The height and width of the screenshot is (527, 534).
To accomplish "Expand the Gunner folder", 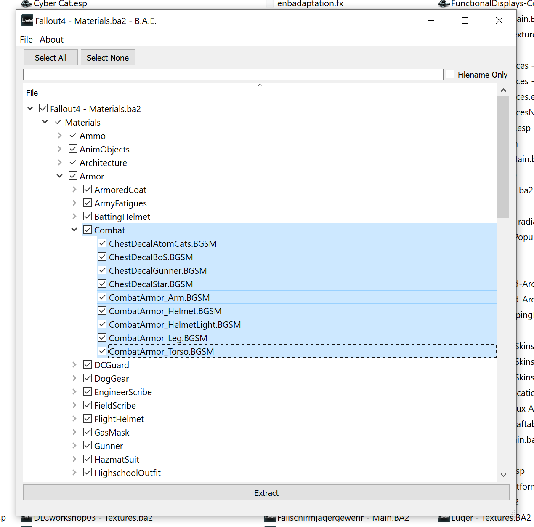I will pyautogui.click(x=74, y=446).
